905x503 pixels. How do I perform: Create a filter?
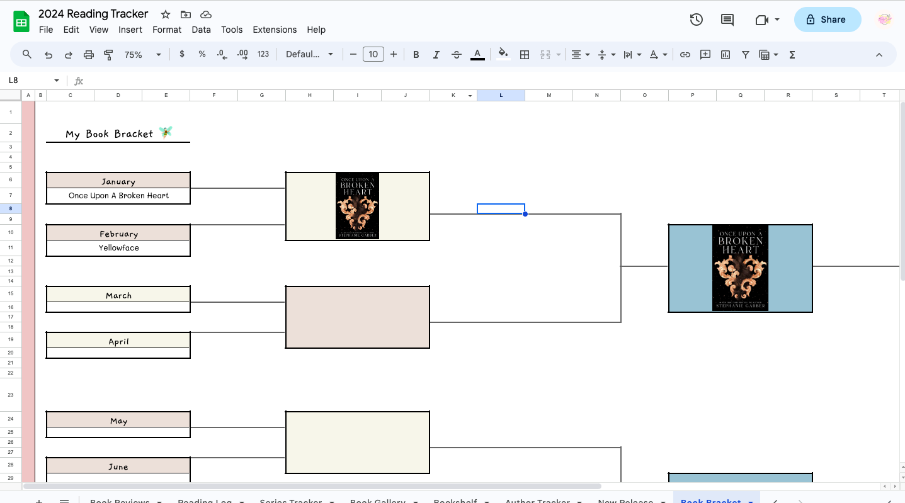(x=746, y=55)
